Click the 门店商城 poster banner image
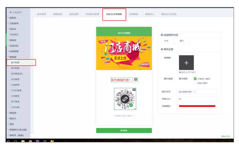This screenshot has width=239, height=149. point(124,53)
